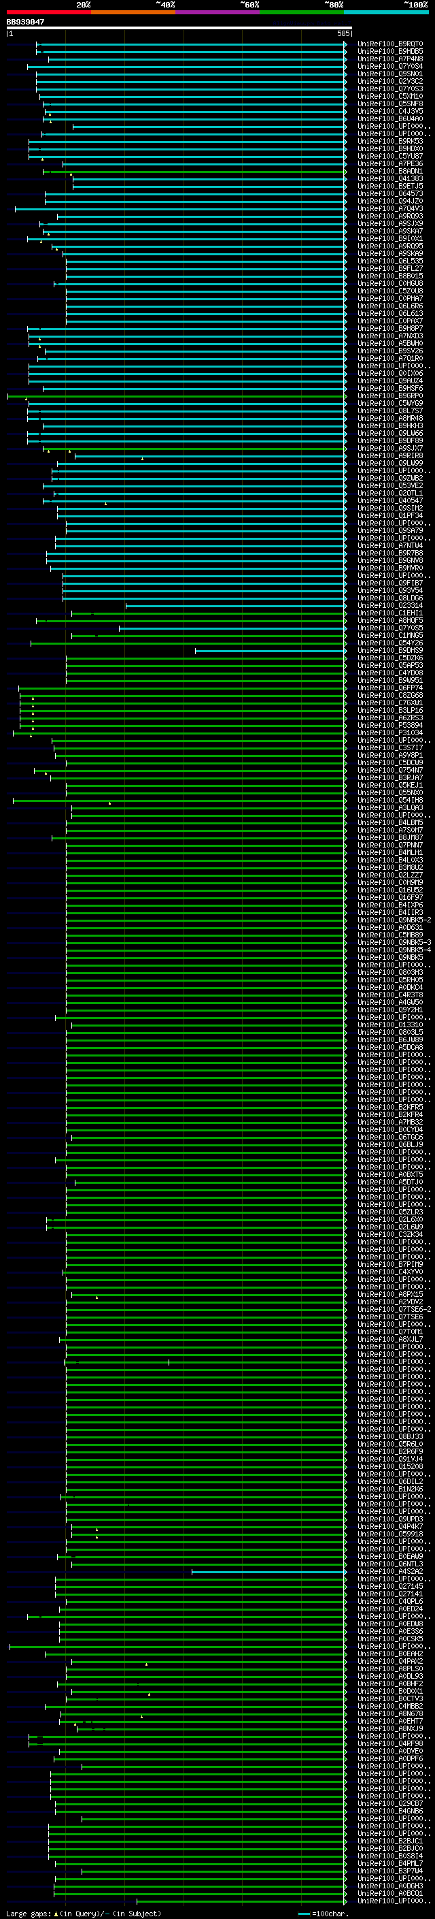
Task: Click hit label UniRef100_B9GRP0
Action: (x=389, y=396)
